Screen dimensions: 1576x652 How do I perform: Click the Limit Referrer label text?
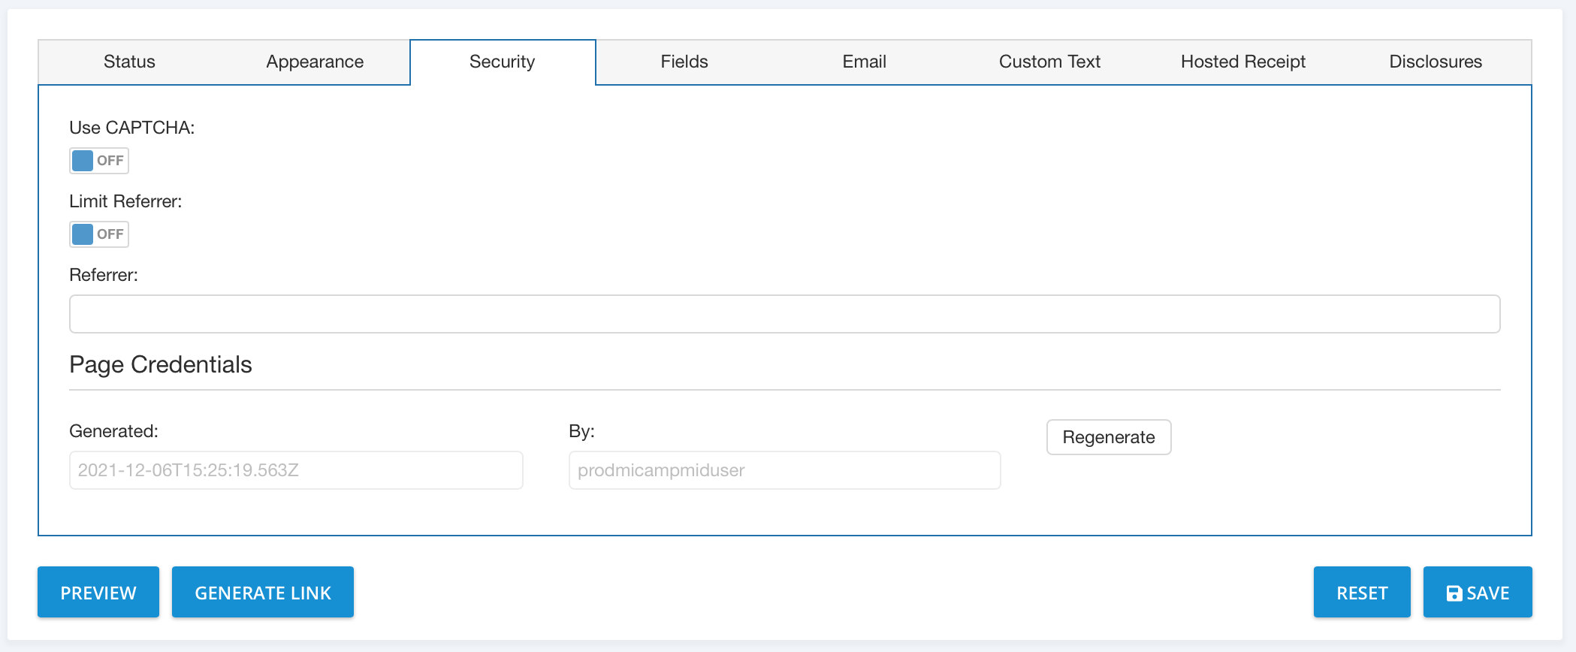coord(125,201)
